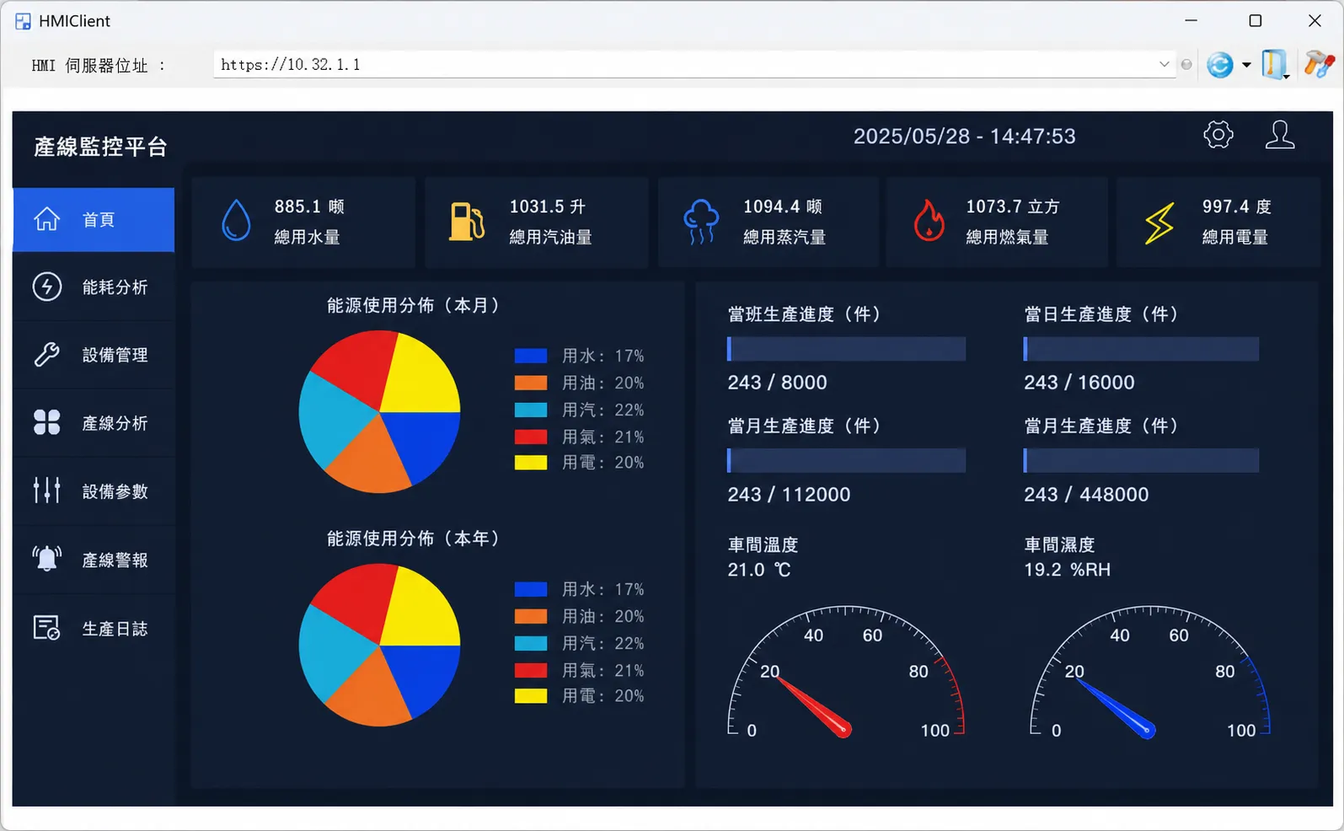Click red 用氣 swatch in 本年 legend

531,670
